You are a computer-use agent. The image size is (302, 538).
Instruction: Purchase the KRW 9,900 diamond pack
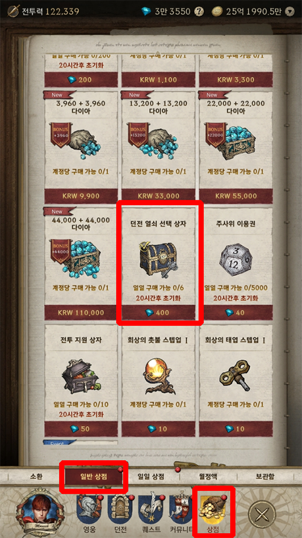click(81, 196)
